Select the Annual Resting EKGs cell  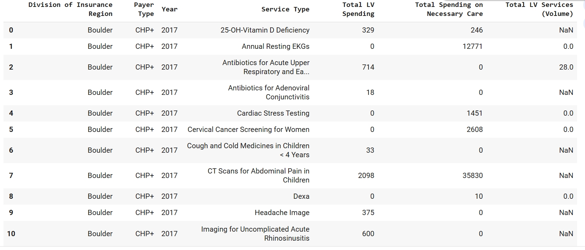point(275,46)
